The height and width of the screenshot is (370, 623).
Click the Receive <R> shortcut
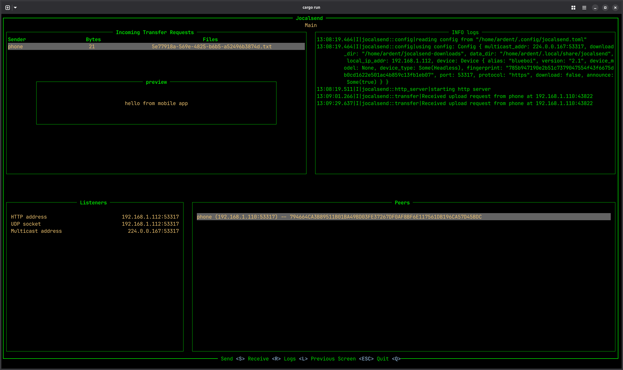click(x=264, y=359)
